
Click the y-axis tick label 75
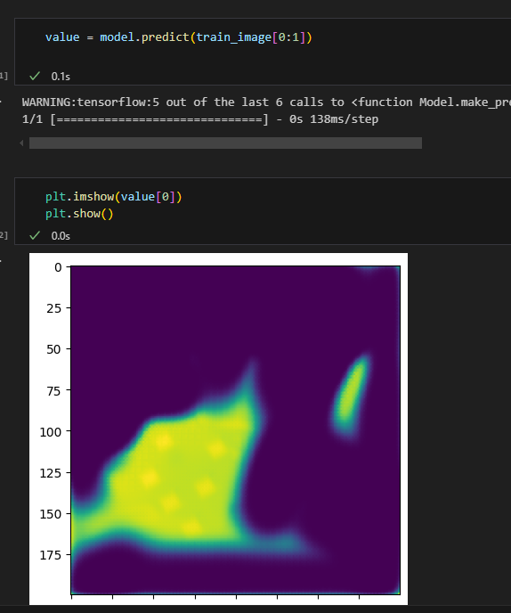click(x=54, y=391)
